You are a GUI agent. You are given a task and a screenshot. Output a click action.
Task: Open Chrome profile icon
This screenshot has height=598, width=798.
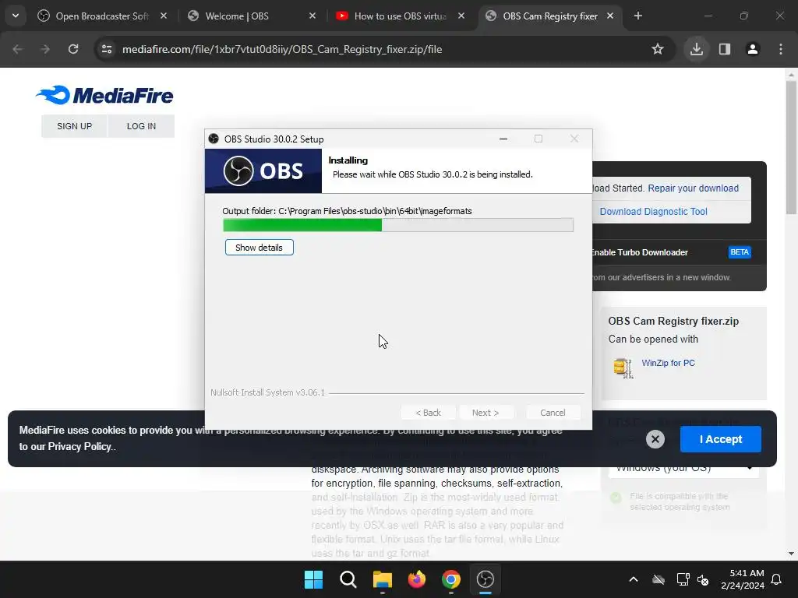753,49
